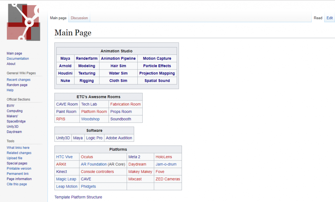Go to Main page in the sidebar

pos(14,53)
